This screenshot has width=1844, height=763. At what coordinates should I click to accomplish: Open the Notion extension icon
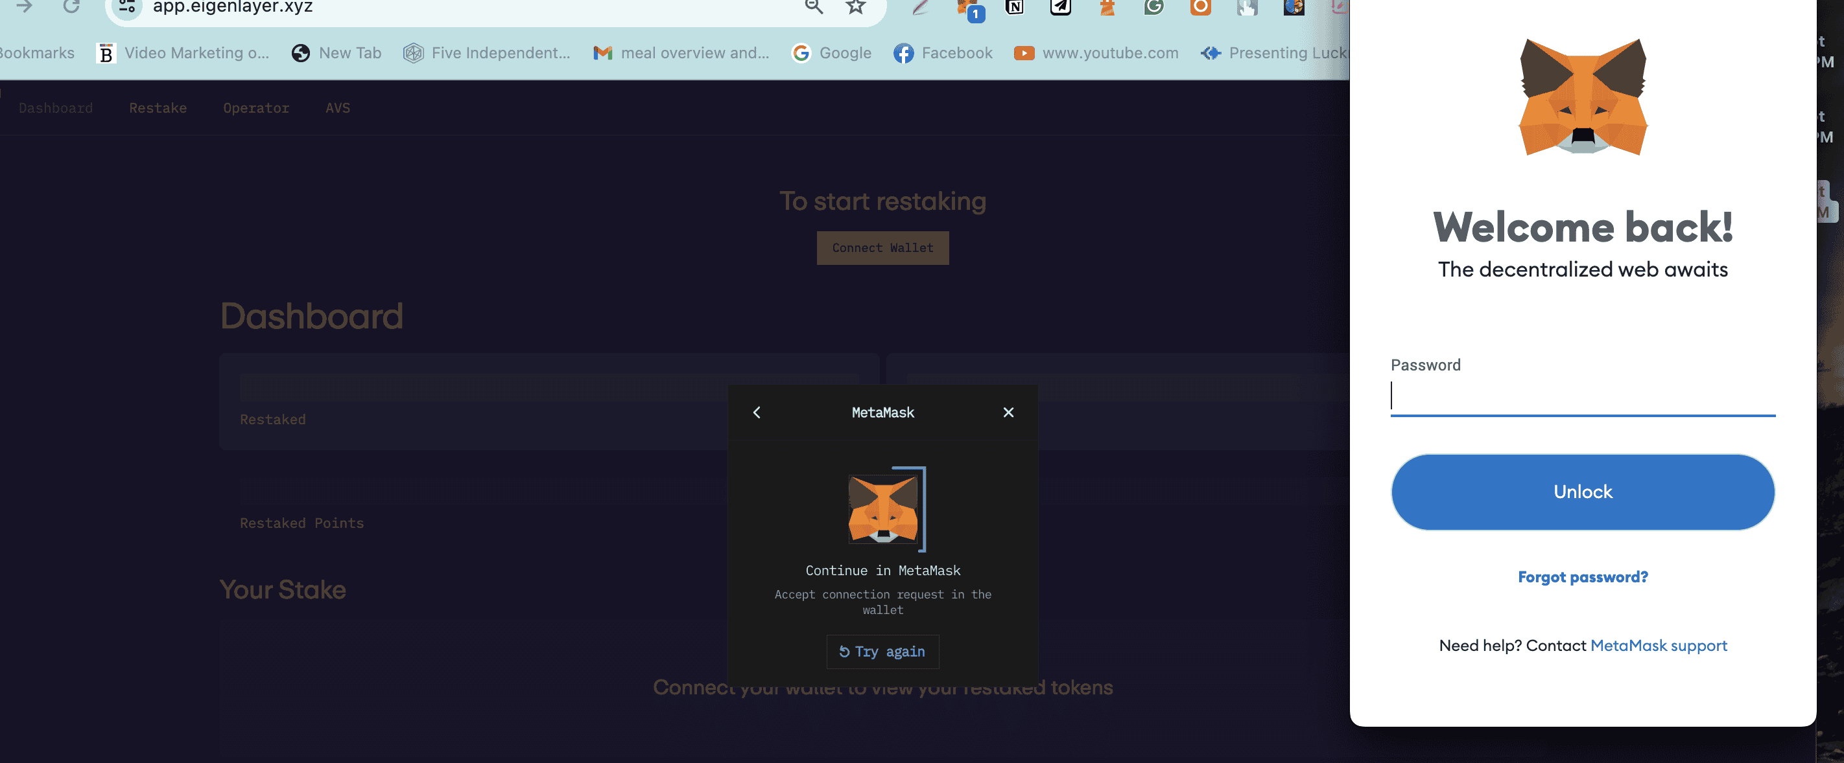pyautogui.click(x=1014, y=7)
